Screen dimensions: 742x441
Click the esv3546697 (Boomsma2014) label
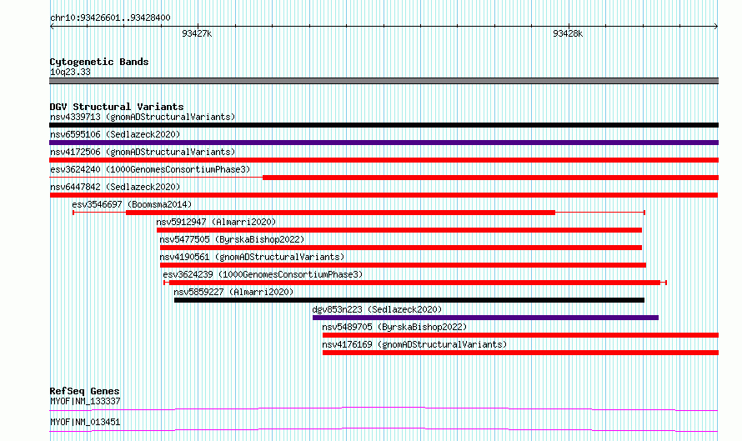132,204
